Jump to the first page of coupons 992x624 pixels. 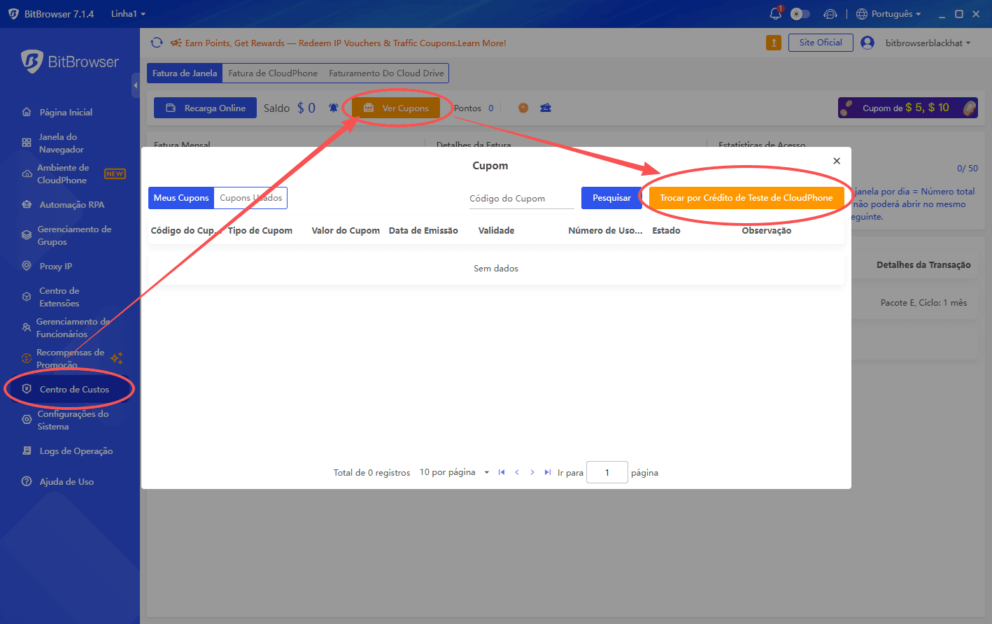[502, 472]
